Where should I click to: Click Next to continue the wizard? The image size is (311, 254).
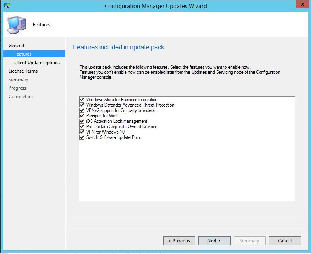(214, 240)
